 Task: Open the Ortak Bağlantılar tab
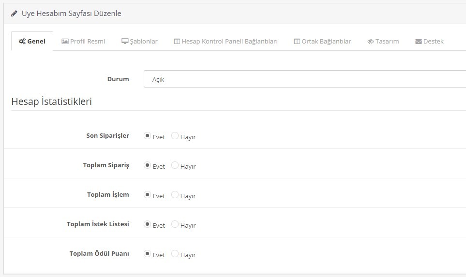click(x=322, y=41)
